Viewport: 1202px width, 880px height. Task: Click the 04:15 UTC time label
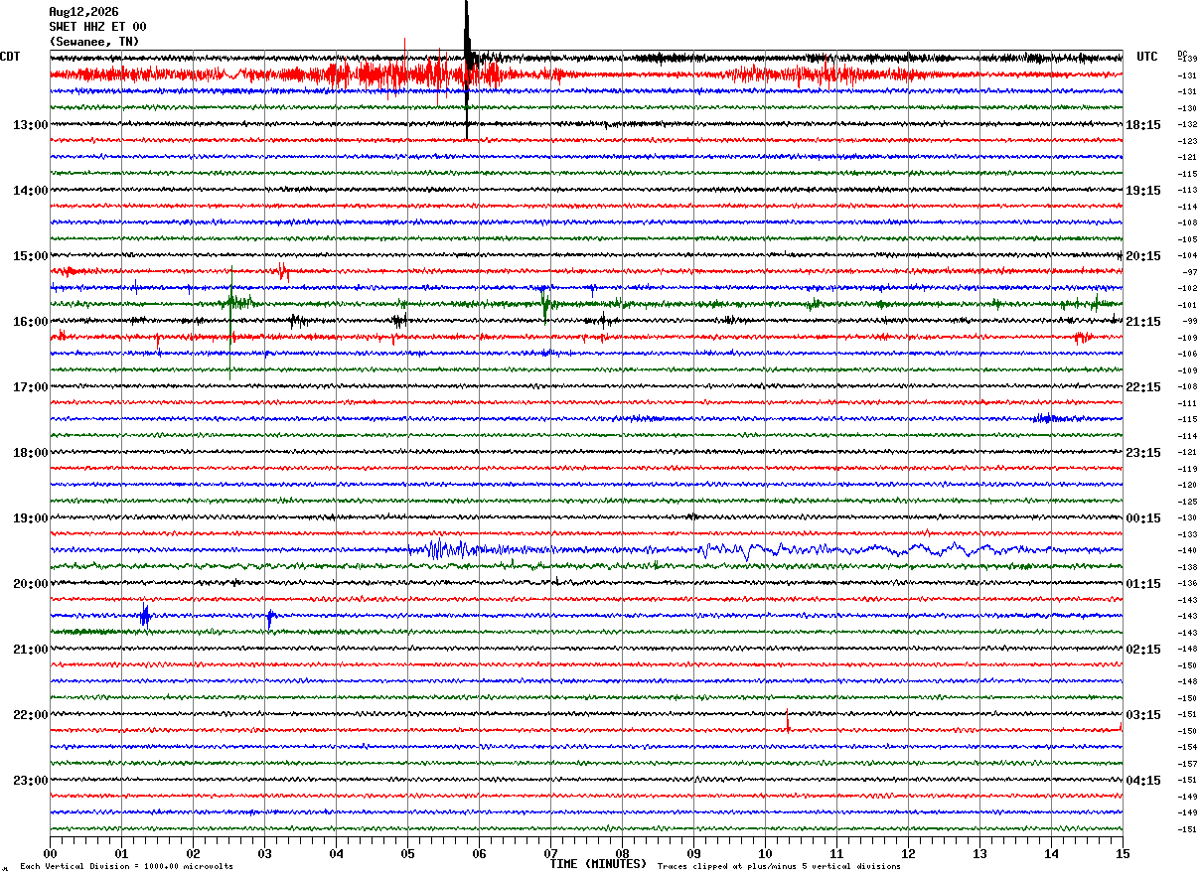click(x=1143, y=781)
